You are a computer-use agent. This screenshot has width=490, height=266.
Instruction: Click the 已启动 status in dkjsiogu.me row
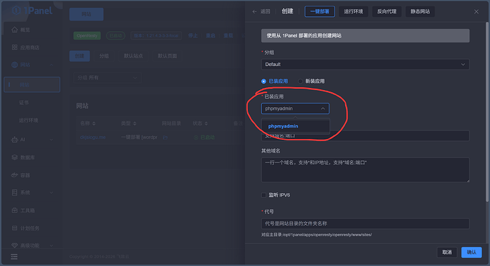[x=204, y=138]
